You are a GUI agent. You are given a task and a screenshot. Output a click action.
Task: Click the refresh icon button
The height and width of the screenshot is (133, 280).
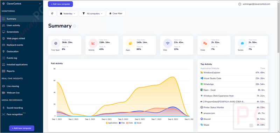(52, 14)
